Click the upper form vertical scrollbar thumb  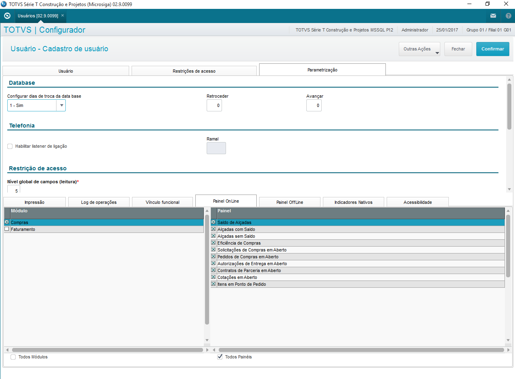(x=510, y=107)
